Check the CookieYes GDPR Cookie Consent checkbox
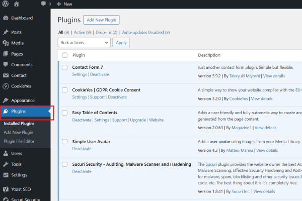Viewport: 302px width, 201px height. pyautogui.click(x=65, y=90)
